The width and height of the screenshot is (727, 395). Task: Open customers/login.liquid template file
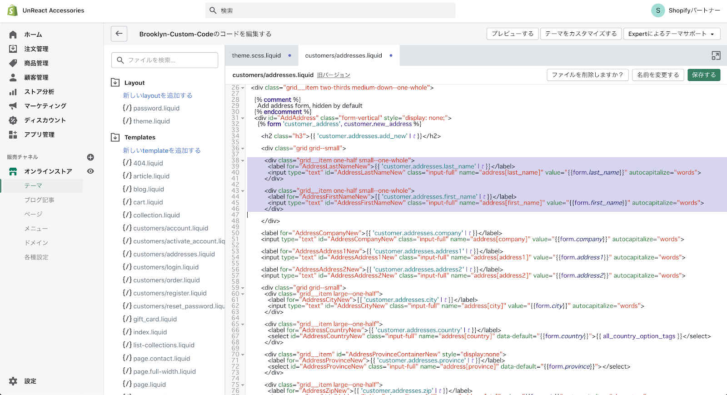pyautogui.click(x=166, y=267)
